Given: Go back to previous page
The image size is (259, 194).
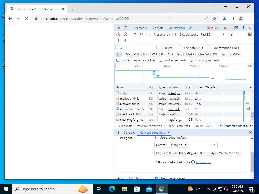Looking at the screenshot, I should click(x=10, y=19).
